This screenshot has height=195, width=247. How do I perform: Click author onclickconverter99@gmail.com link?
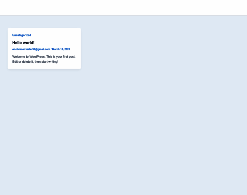click(31, 49)
